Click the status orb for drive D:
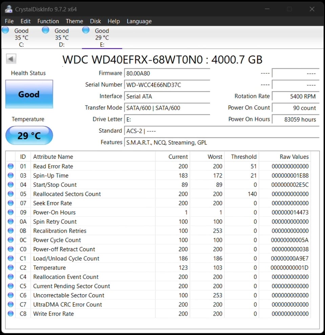The width and height of the screenshot is (325, 335). click(x=46, y=30)
